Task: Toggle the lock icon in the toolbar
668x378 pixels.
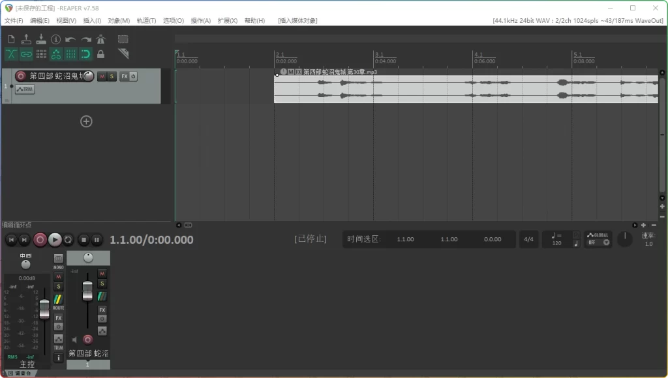Action: click(100, 54)
